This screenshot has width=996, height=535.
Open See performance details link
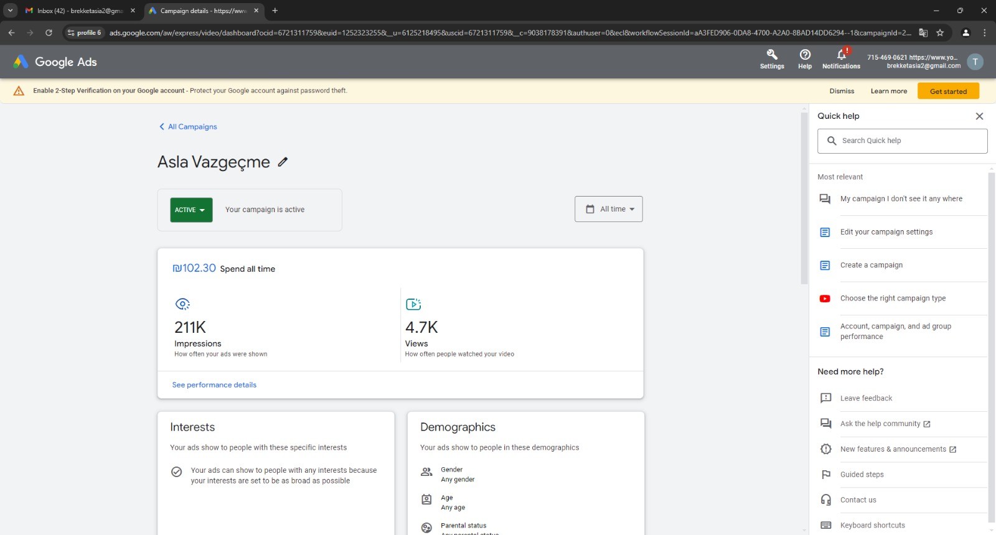click(214, 385)
